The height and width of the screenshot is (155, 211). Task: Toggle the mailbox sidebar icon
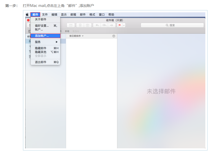30,31
